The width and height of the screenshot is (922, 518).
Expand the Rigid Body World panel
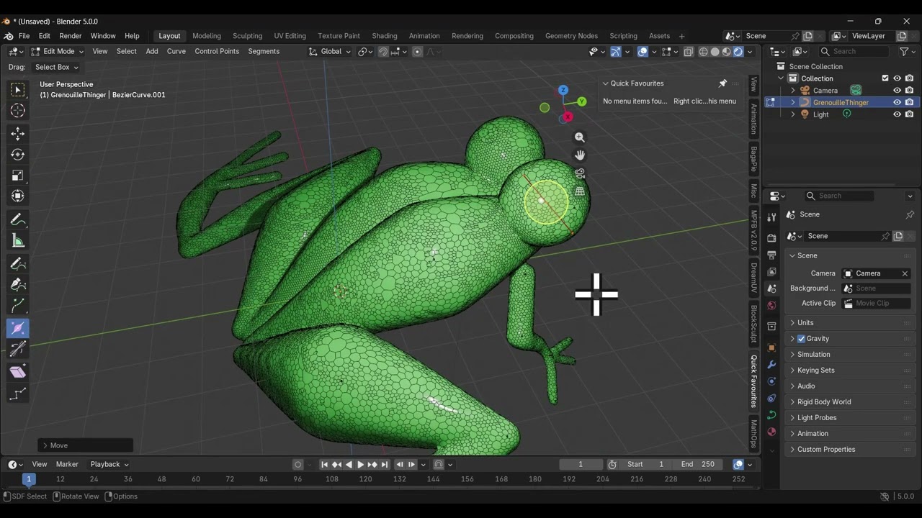(850, 402)
